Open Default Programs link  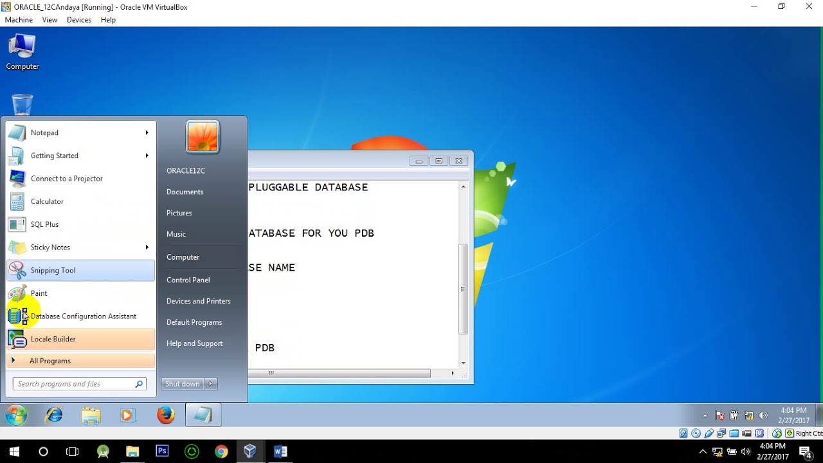194,322
